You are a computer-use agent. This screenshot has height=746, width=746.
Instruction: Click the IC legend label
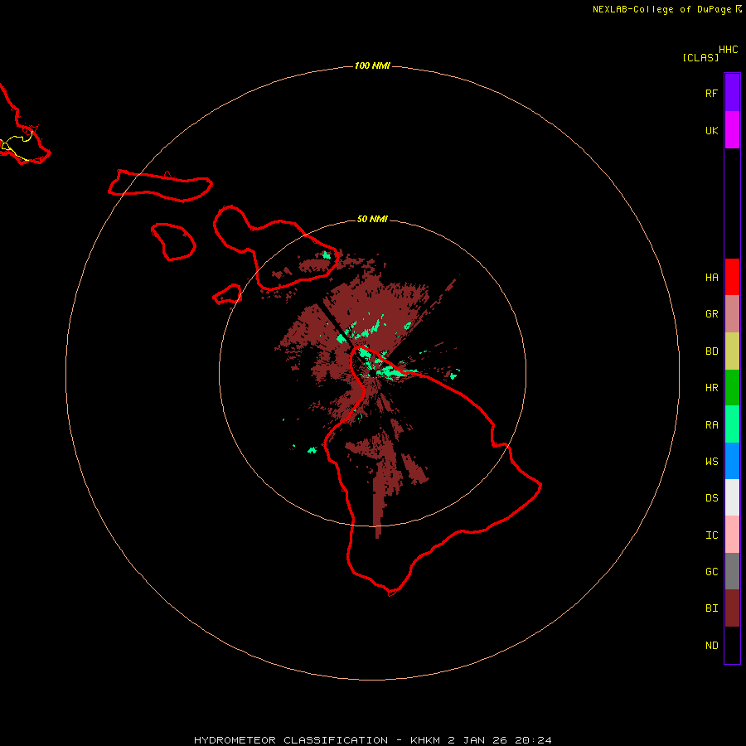[x=711, y=535]
